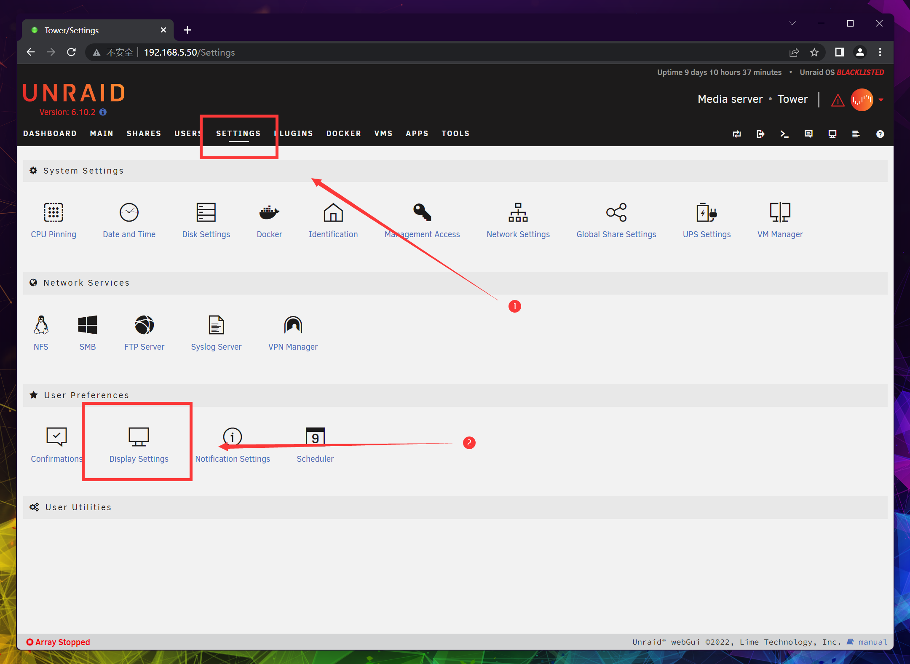Open the manual link in the footer

tap(873, 642)
